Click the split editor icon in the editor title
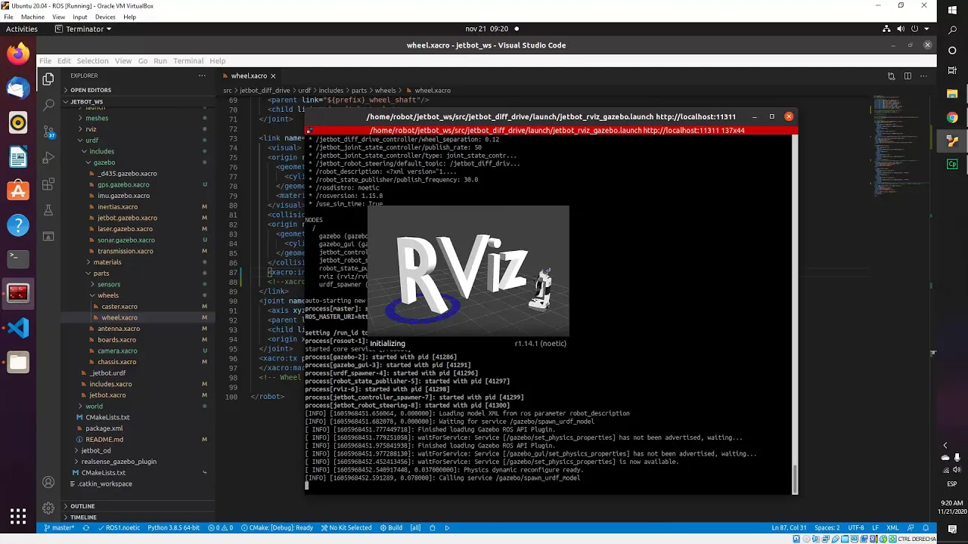The height and width of the screenshot is (544, 968). (x=907, y=76)
